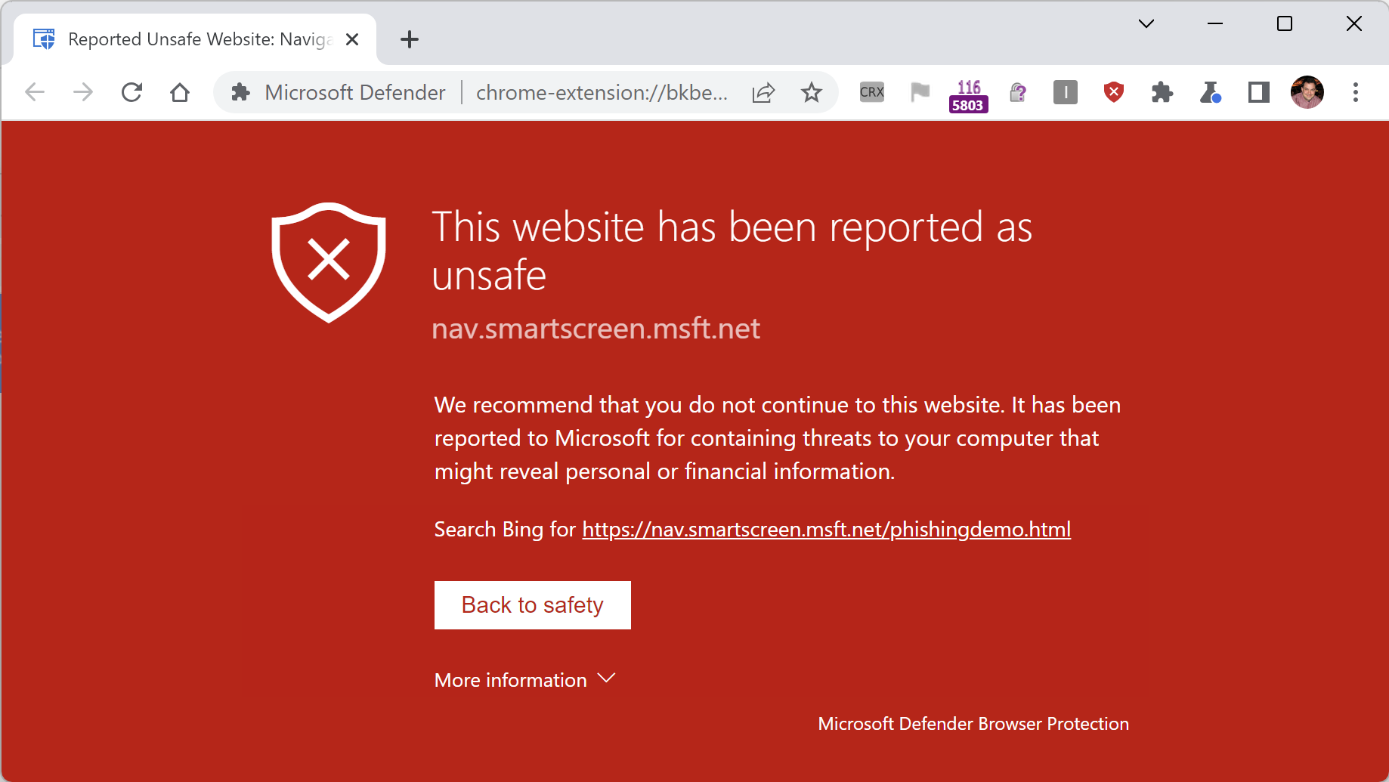This screenshot has width=1389, height=782.
Task: Open the Extensions puzzle piece menu
Action: 1162,92
